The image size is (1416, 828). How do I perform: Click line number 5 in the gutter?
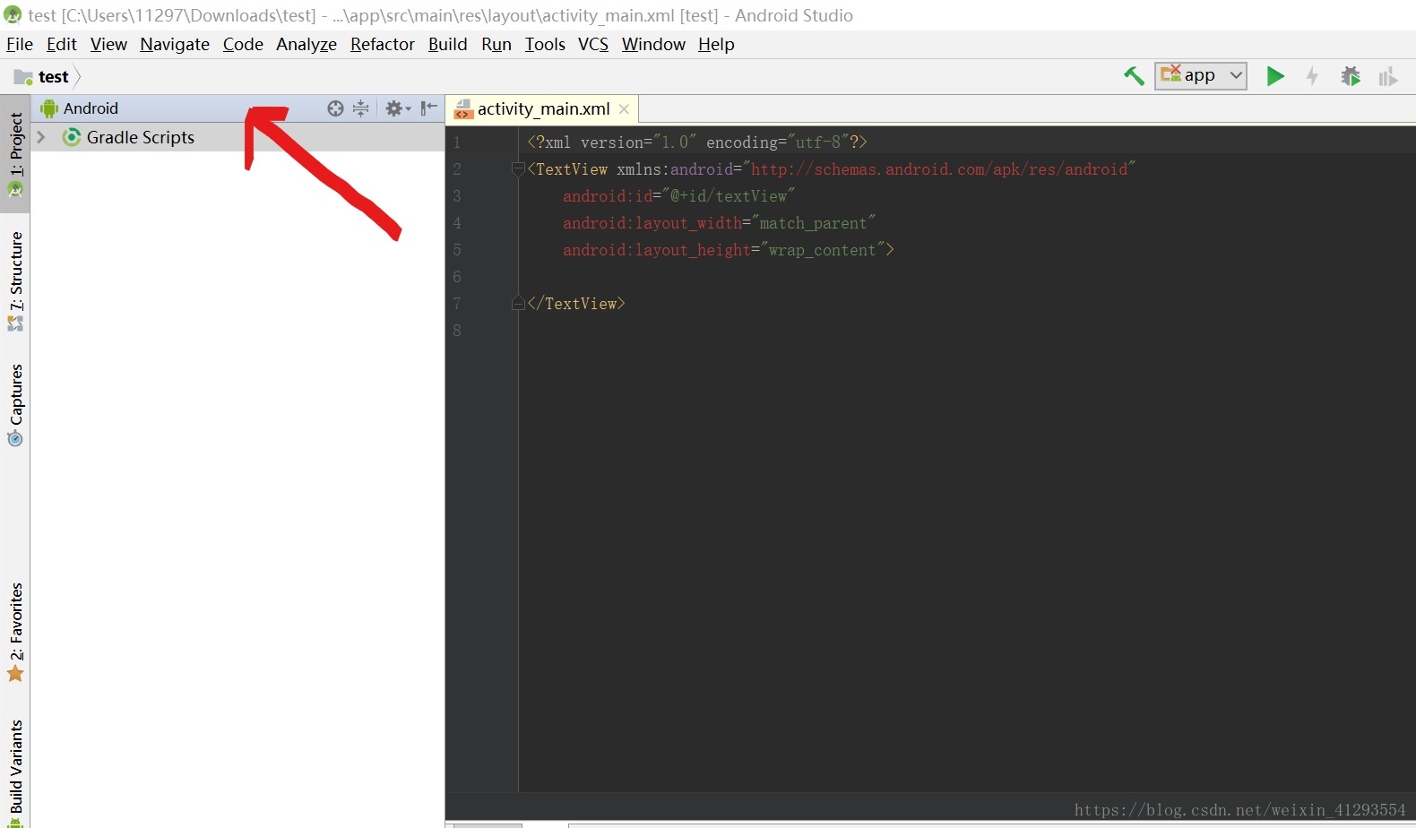click(457, 250)
